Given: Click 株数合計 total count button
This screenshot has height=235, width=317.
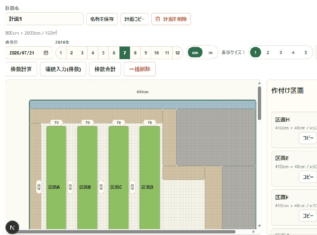Looking at the screenshot, I should 105,69.
